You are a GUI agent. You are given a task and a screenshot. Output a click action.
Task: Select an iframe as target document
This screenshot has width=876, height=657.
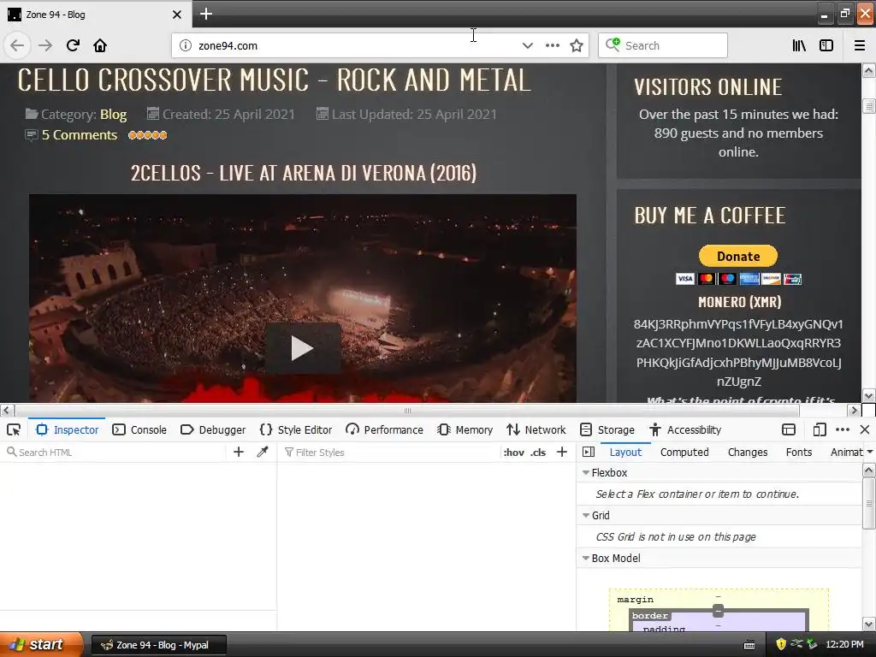tap(788, 429)
